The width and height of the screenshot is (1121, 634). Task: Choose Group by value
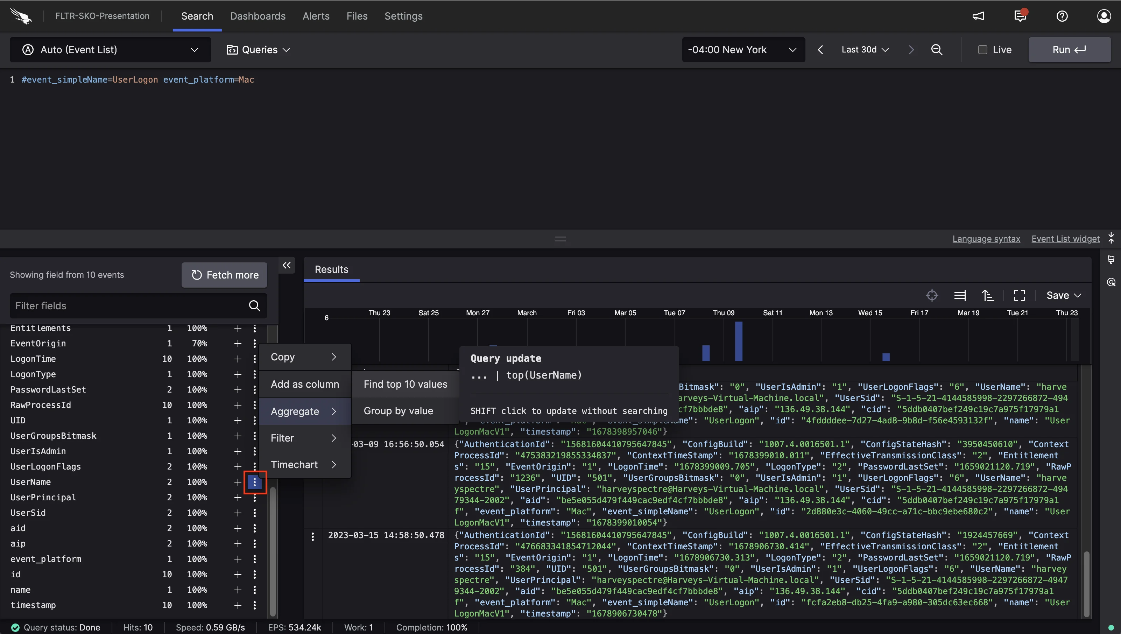pyautogui.click(x=405, y=411)
